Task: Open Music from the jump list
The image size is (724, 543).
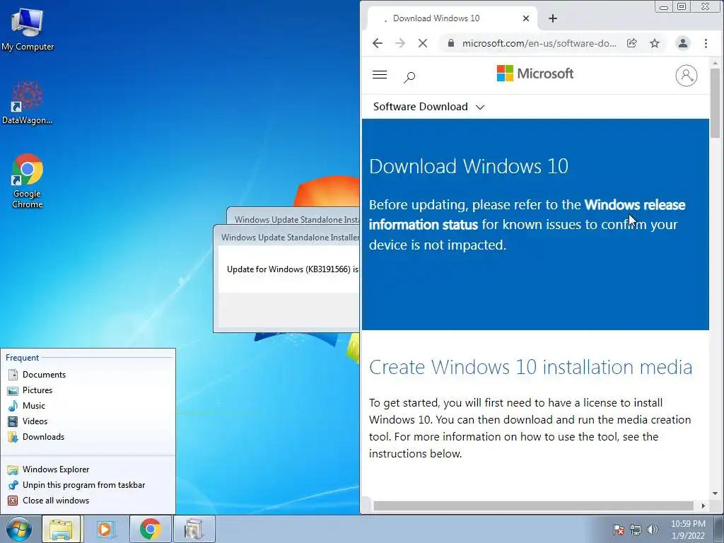Action: point(88,406)
